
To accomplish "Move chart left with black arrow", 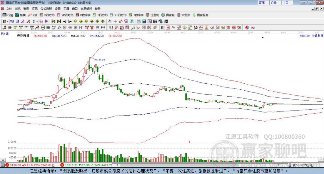I will [x=65, y=21].
